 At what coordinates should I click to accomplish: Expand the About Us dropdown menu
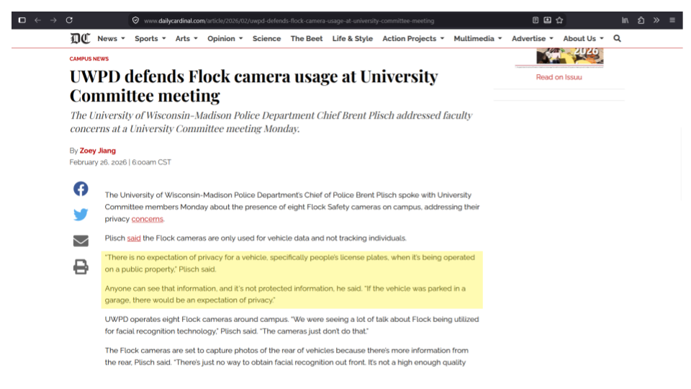tap(584, 39)
